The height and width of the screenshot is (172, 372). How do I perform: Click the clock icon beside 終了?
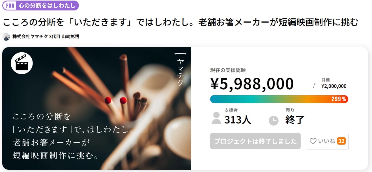click(274, 121)
